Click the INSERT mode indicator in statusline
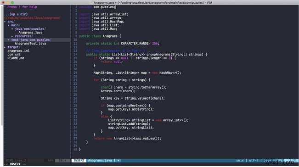Image resolution: width=299 pixels, height=167 pixels. point(79,161)
